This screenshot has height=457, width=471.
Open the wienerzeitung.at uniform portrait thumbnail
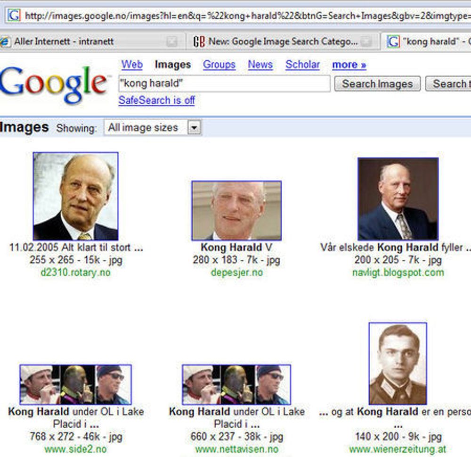pos(398,363)
